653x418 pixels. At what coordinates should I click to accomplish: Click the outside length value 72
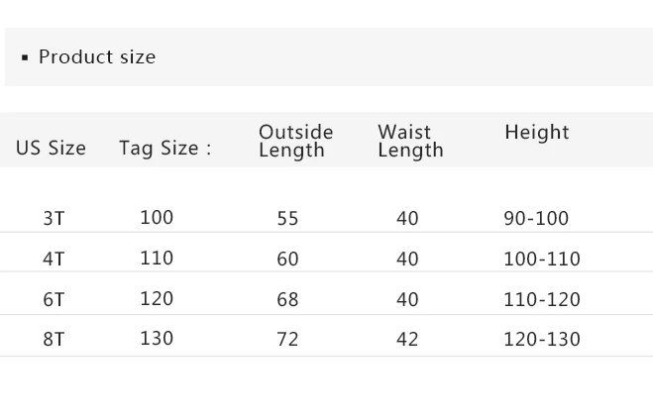(x=287, y=339)
